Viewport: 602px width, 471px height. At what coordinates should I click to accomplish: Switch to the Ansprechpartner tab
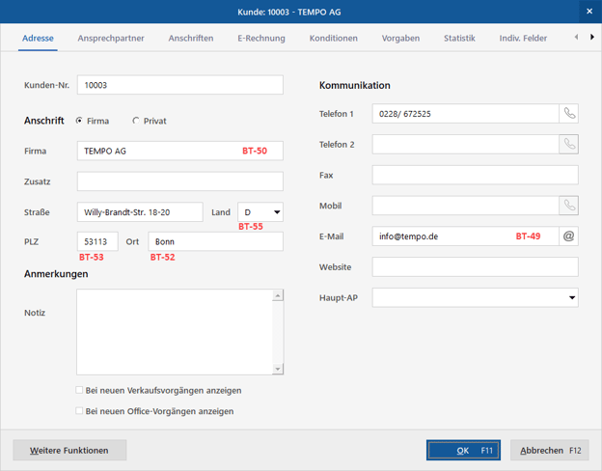[111, 39]
